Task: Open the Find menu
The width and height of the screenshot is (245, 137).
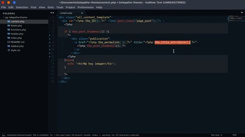Action: 33,7
